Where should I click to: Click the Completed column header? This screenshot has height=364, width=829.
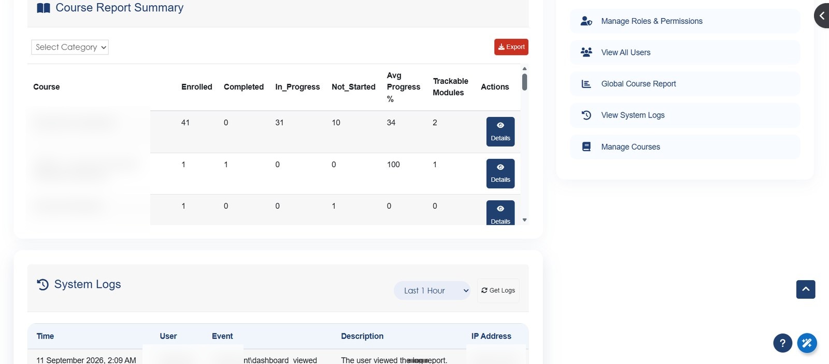[x=244, y=87]
